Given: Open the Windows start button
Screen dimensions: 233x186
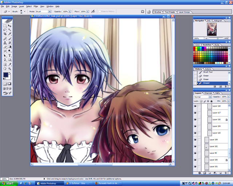Looking at the screenshot, I should pos(9,183).
